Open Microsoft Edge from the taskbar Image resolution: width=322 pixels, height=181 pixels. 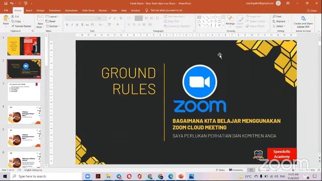tap(171, 176)
